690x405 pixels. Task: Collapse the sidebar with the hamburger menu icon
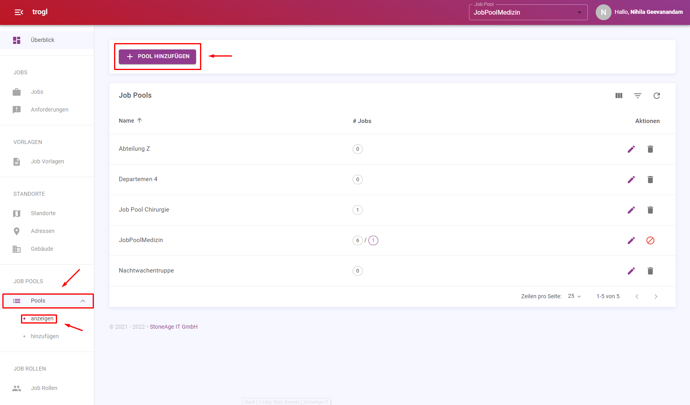(19, 12)
